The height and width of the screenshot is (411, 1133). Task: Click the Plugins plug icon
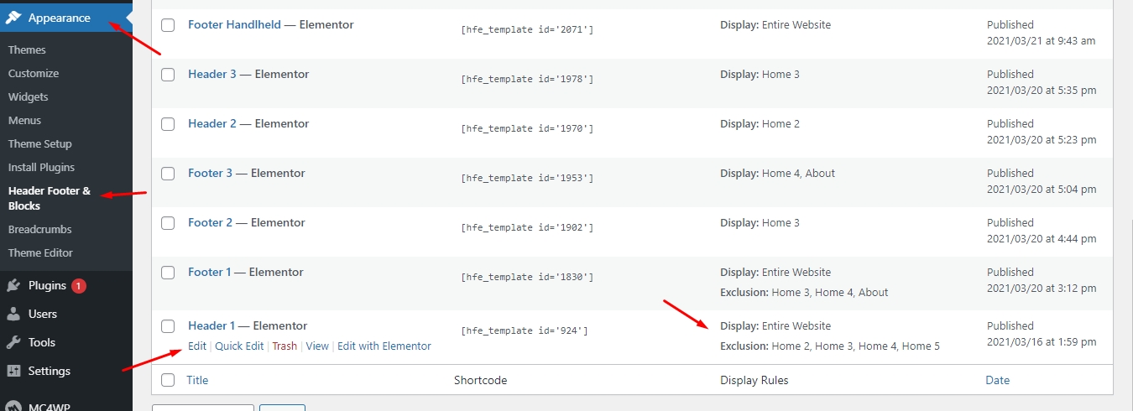(x=14, y=286)
